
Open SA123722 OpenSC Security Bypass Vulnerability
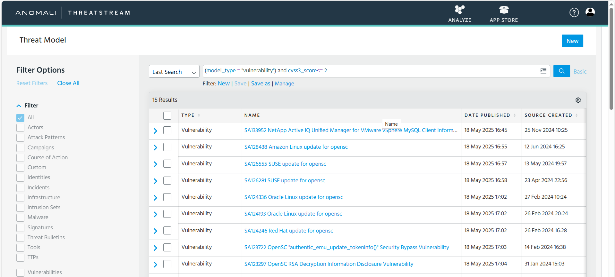tap(346, 247)
